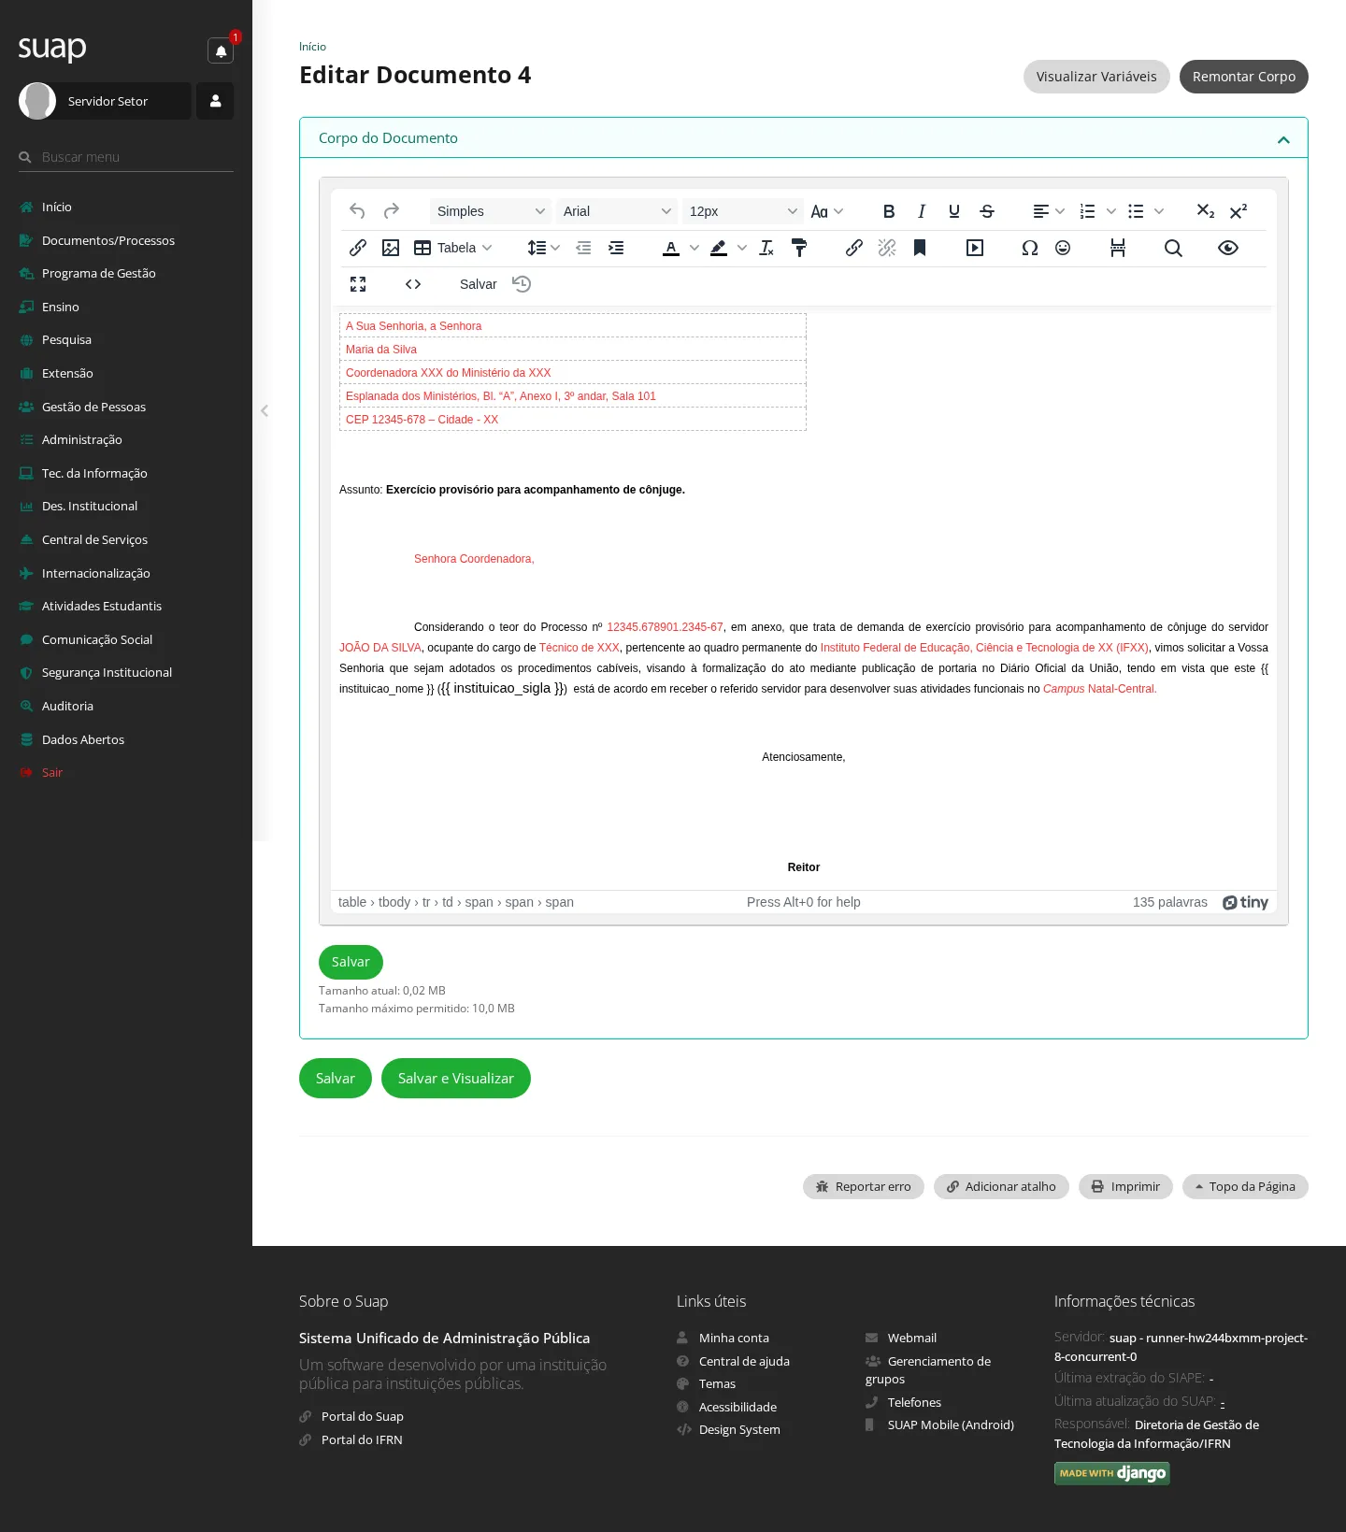1346x1532 pixels.
Task: Open source code view icon
Action: (x=413, y=284)
